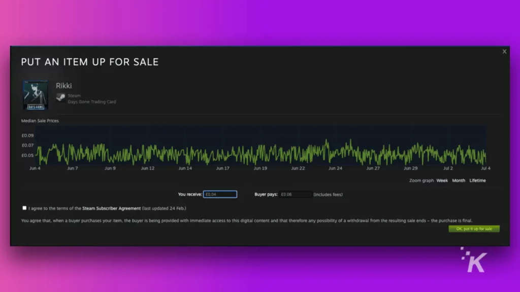520x292 pixels.
Task: Open the Steam Subscriber Agreement link
Action: [x=111, y=208]
